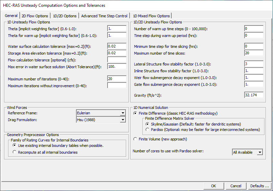Click Minimum time step for time slicing field
273x191 pixels.
click(254, 46)
